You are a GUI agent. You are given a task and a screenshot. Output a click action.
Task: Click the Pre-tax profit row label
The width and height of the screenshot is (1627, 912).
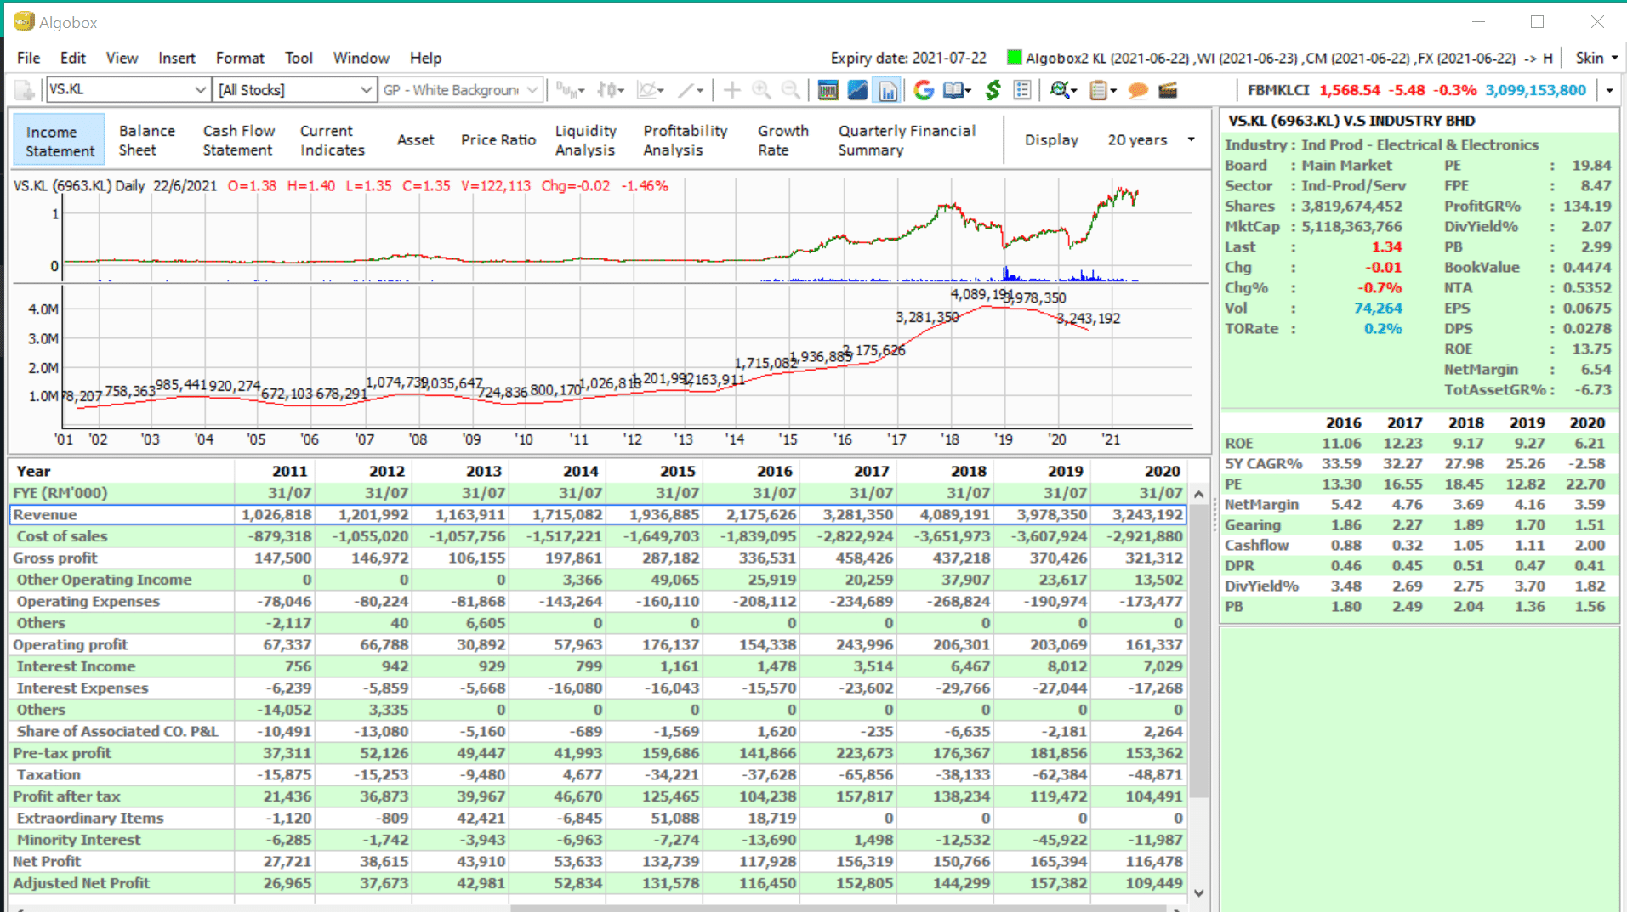[62, 753]
